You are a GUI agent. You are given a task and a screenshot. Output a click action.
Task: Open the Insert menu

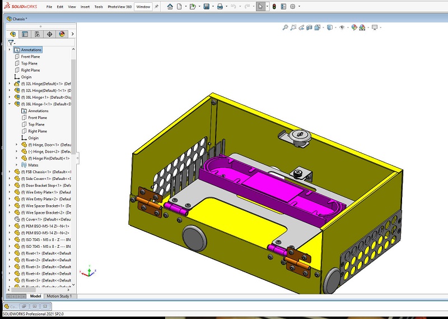[x=85, y=7]
